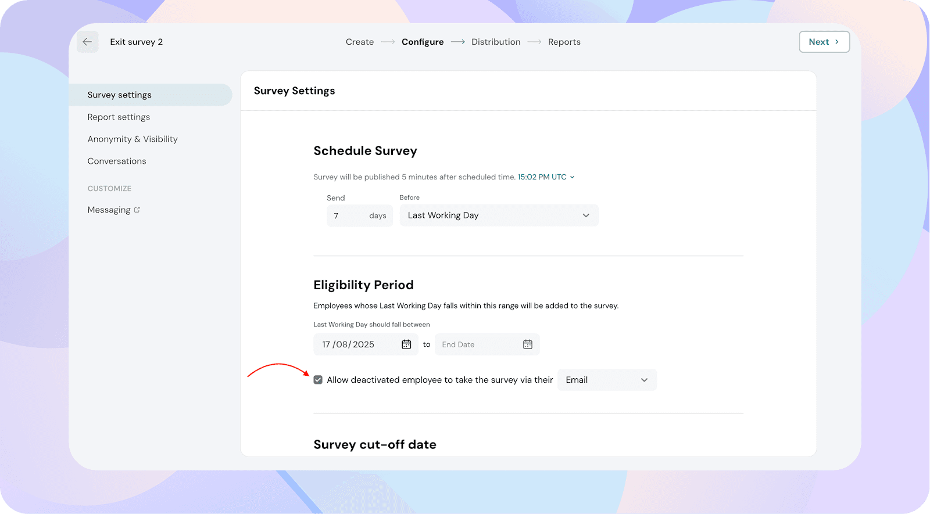Open Report settings in the sidebar
The width and height of the screenshot is (930, 514).
click(119, 117)
